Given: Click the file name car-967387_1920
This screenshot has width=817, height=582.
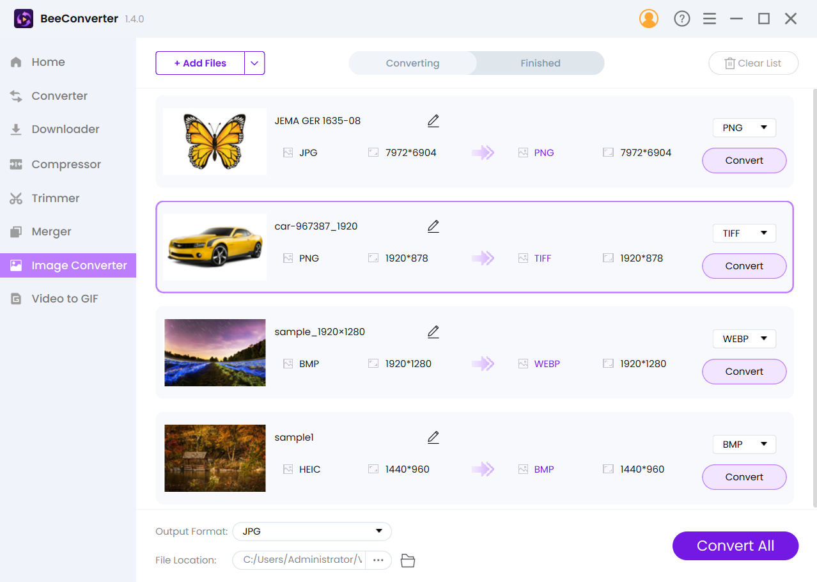Looking at the screenshot, I should tap(316, 226).
